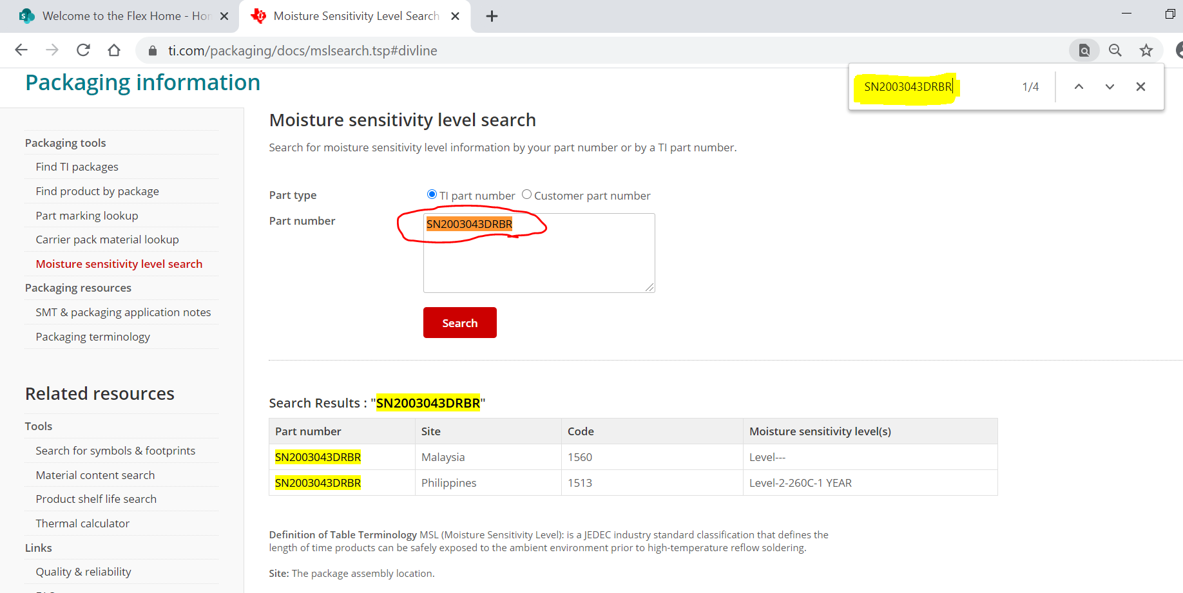Open Find product by package link
Viewport: 1183px width, 593px height.
pyautogui.click(x=97, y=191)
